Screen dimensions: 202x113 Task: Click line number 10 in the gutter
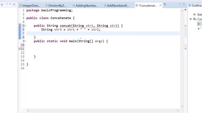(22, 45)
